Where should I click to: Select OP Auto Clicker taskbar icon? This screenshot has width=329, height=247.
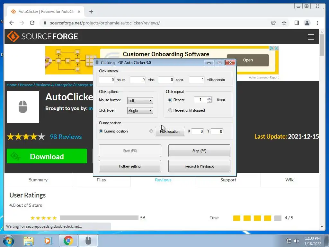pos(88,241)
